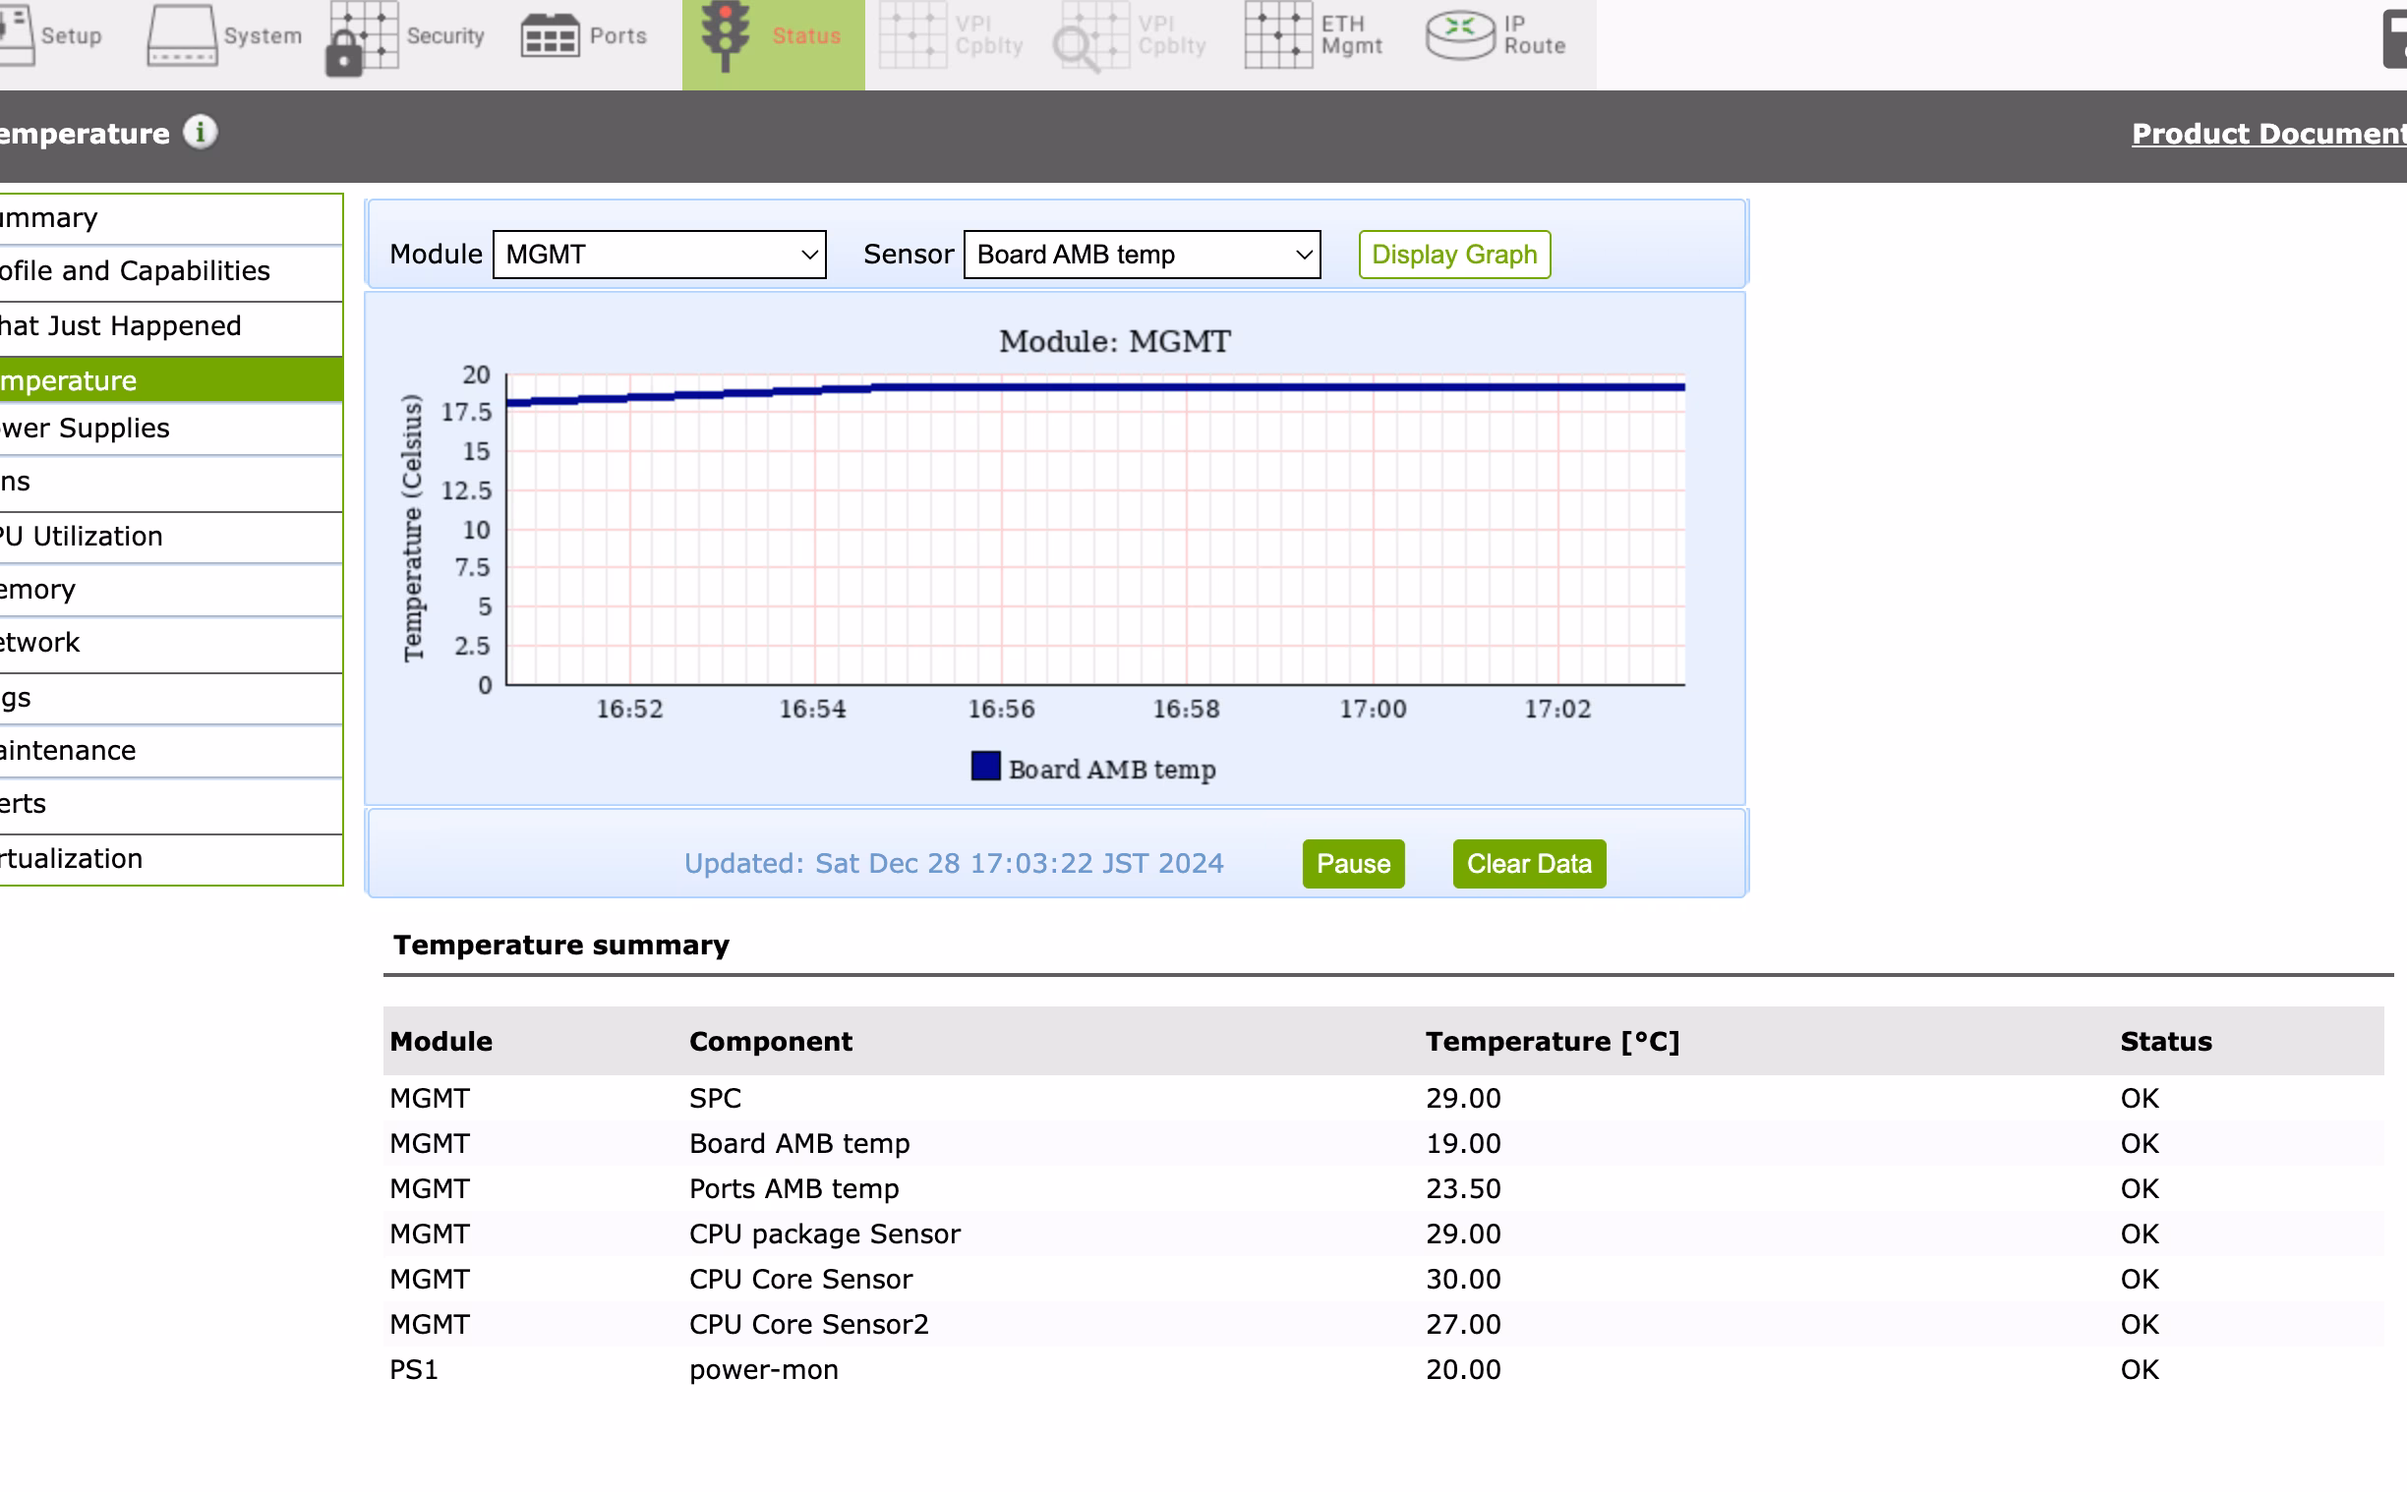Click the 20.00 temperature value
Image resolution: width=2407 pixels, height=1492 pixels.
tap(1463, 1370)
